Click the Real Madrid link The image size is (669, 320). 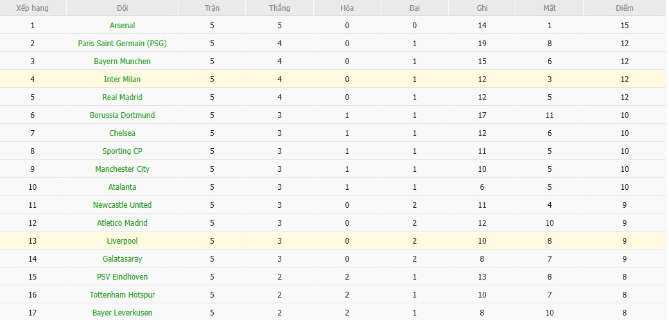click(122, 97)
